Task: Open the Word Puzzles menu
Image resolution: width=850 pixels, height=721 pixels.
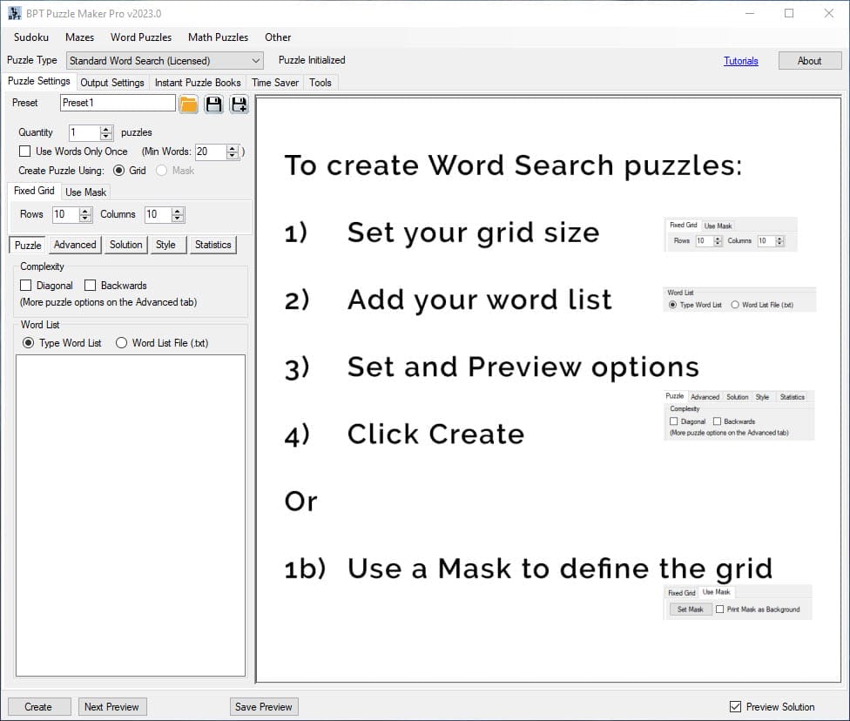Action: pos(140,37)
